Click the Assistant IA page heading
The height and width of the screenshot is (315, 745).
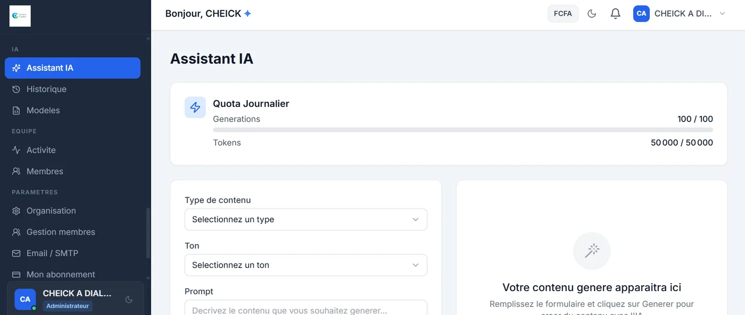tap(212, 59)
